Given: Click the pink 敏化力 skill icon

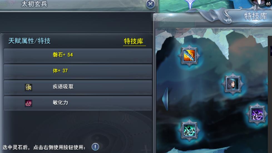Looking at the screenshot, I should (28, 103).
